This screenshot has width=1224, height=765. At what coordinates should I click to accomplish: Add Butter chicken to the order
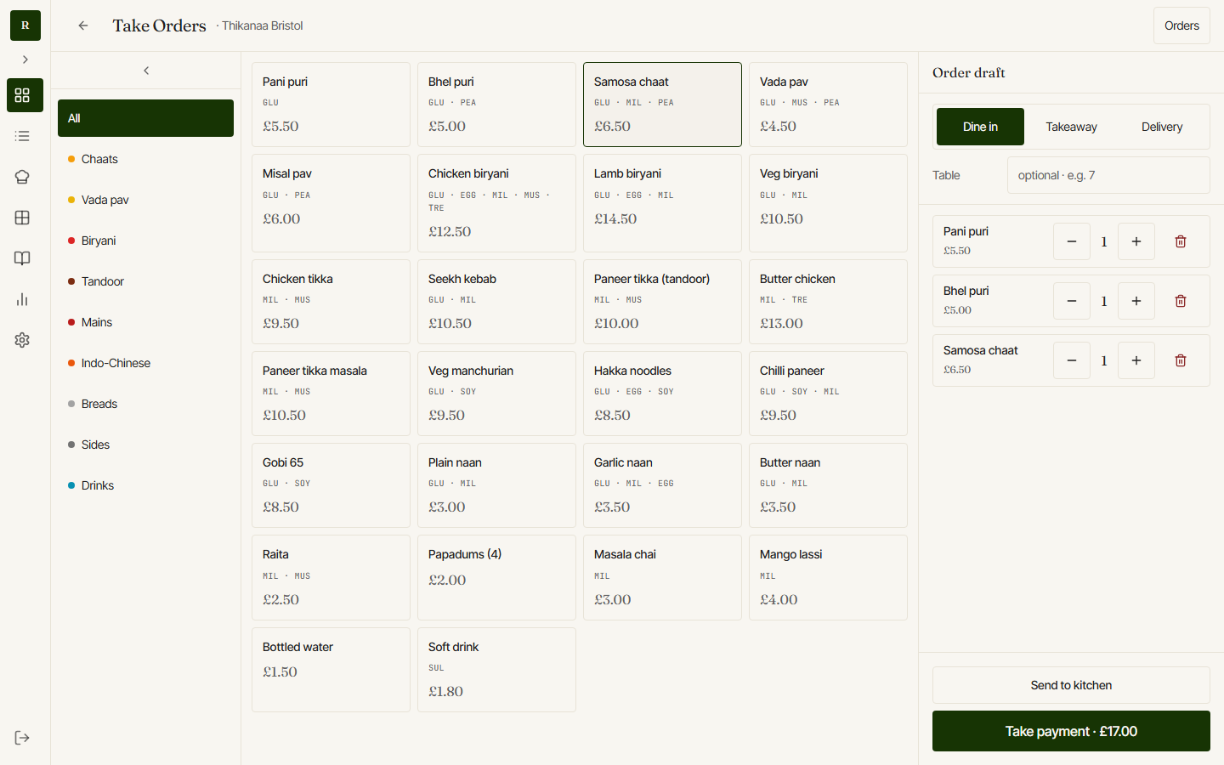[828, 302]
